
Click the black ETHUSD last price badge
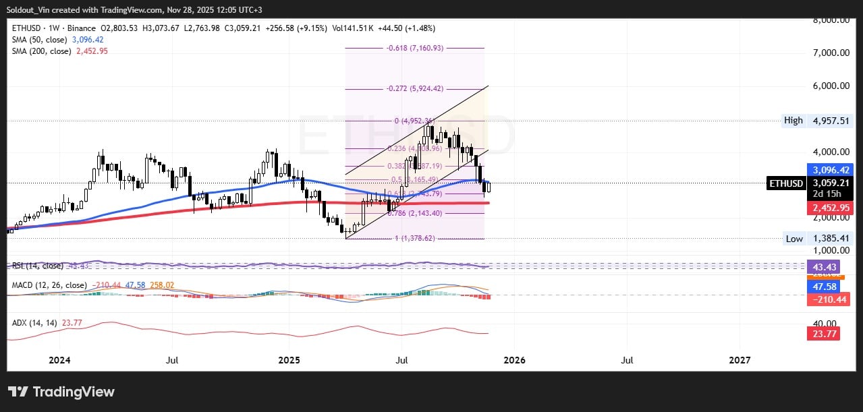click(x=785, y=183)
